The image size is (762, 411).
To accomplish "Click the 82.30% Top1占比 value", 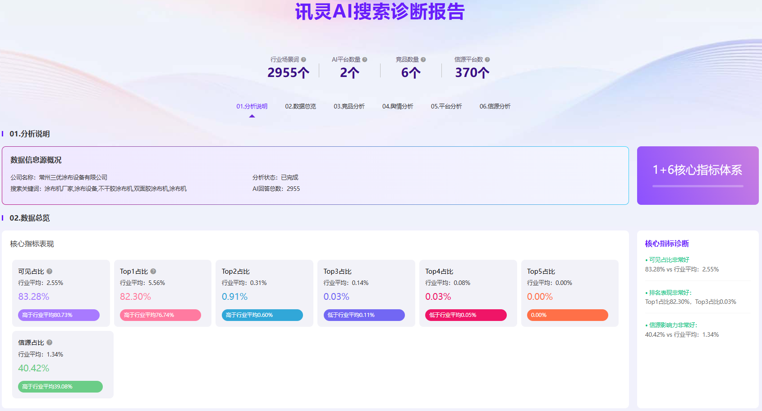I will click(135, 297).
